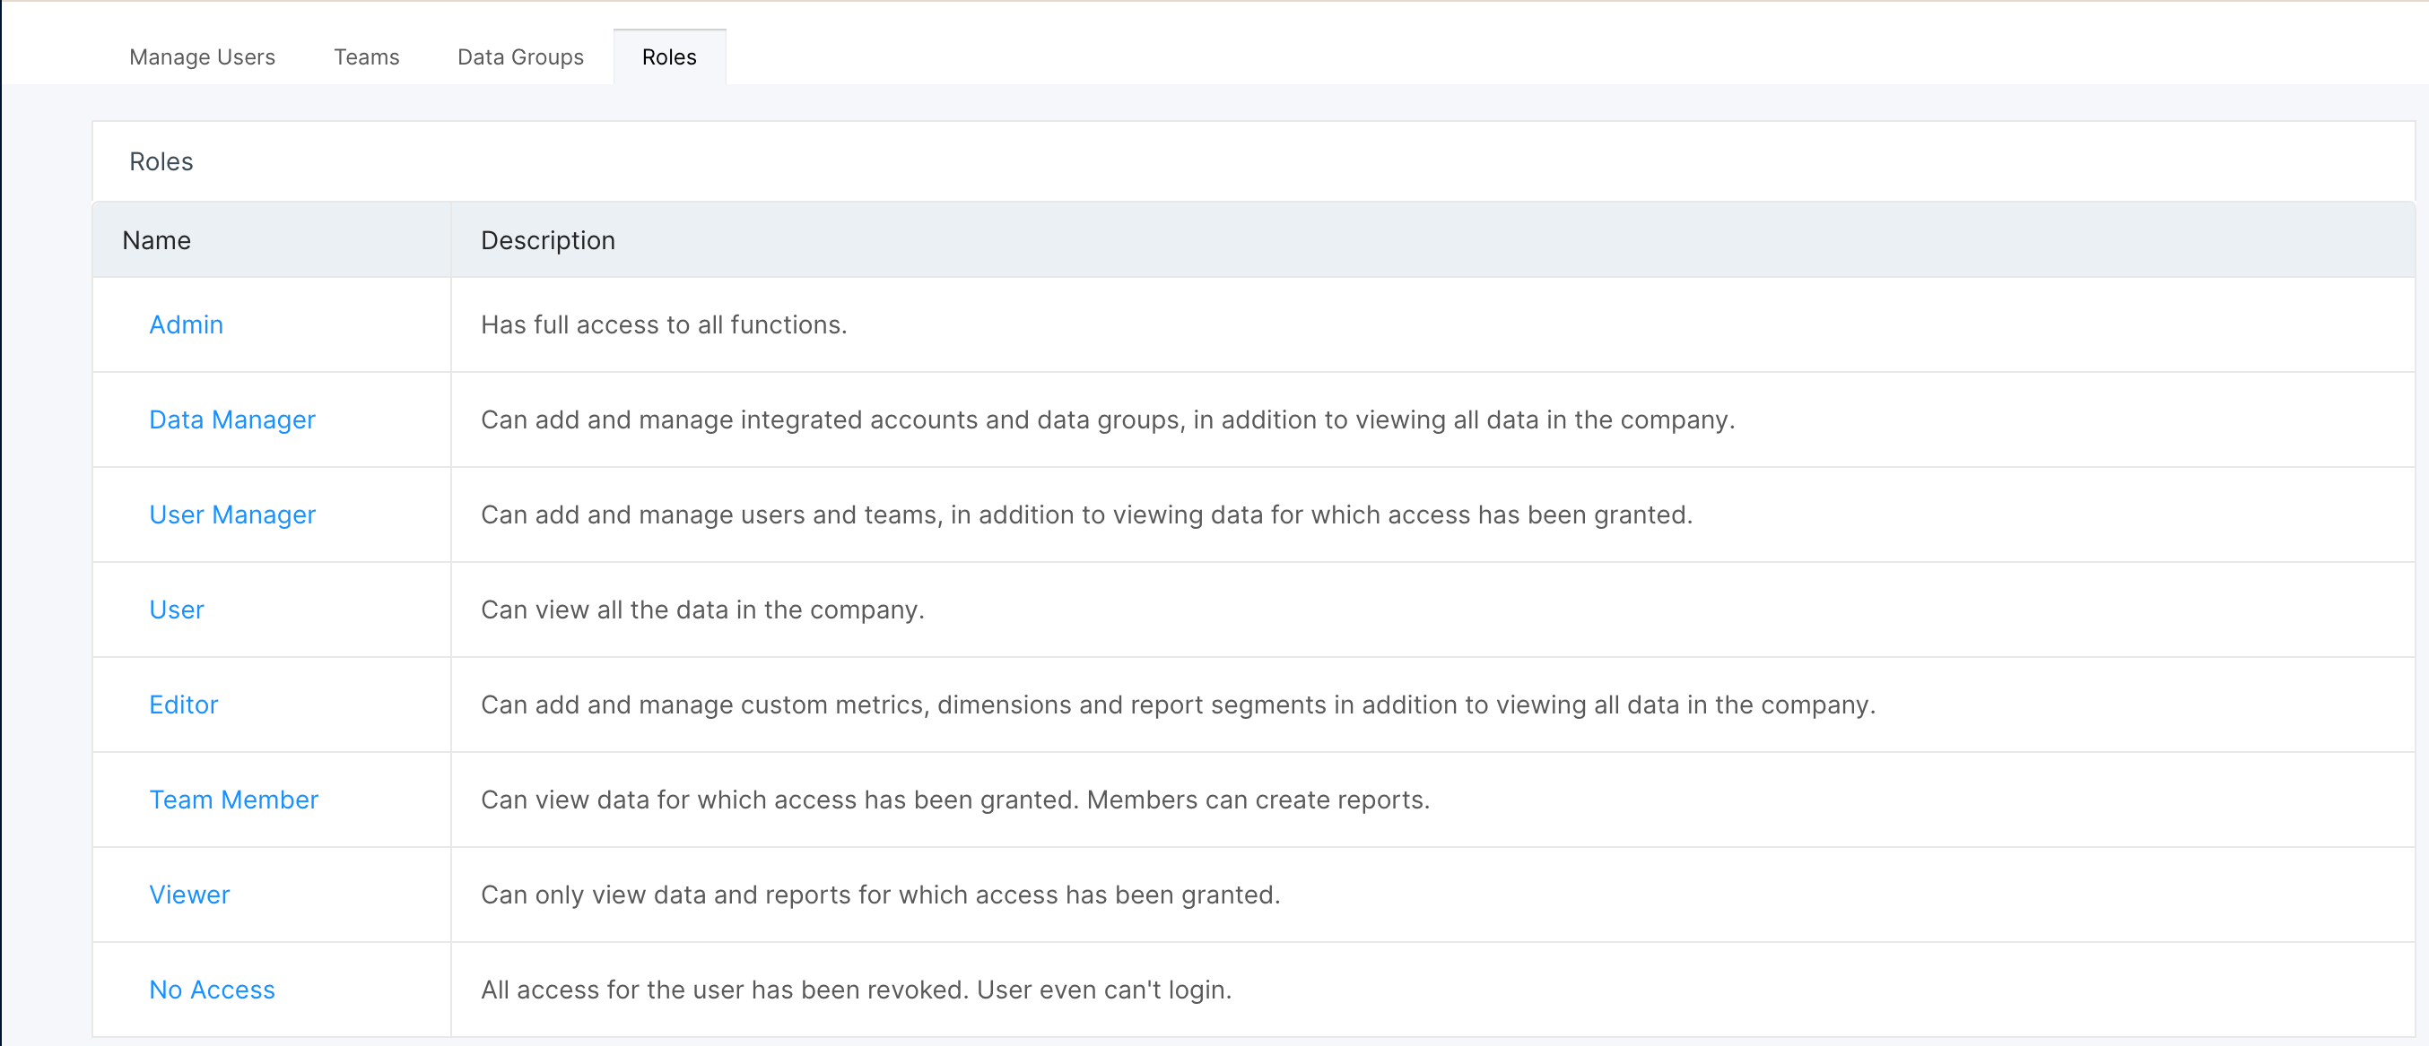Click the 'Members can create reports.' description
This screenshot has height=1046, width=2429.
point(1258,800)
